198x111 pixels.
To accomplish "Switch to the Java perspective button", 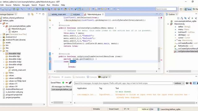I will [x=188, y=9].
